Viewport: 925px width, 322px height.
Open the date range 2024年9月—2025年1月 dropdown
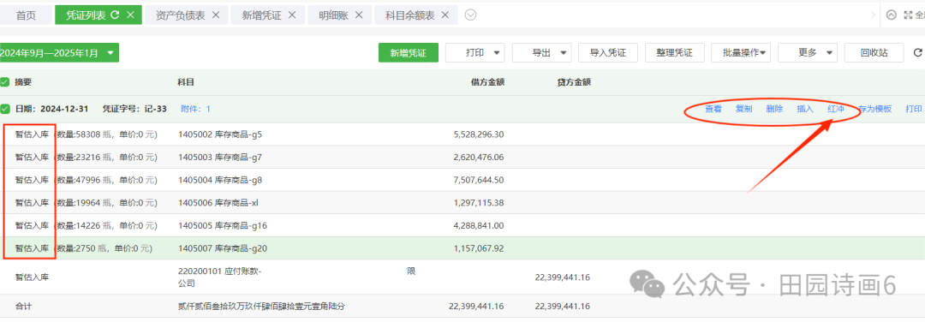point(59,52)
